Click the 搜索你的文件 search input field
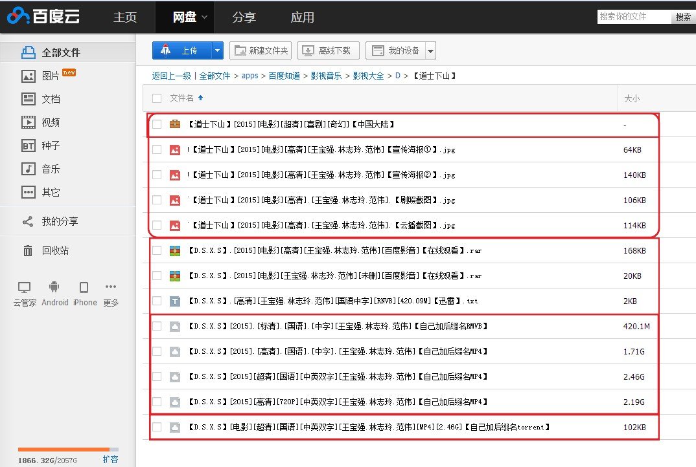 click(633, 17)
